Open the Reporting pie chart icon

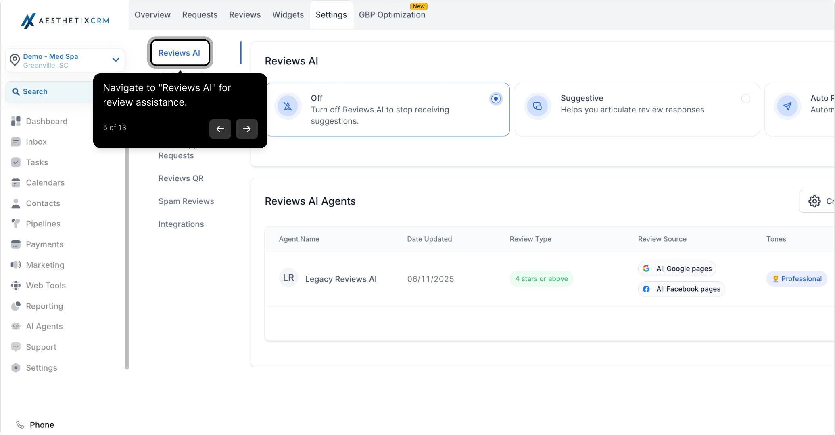16,306
